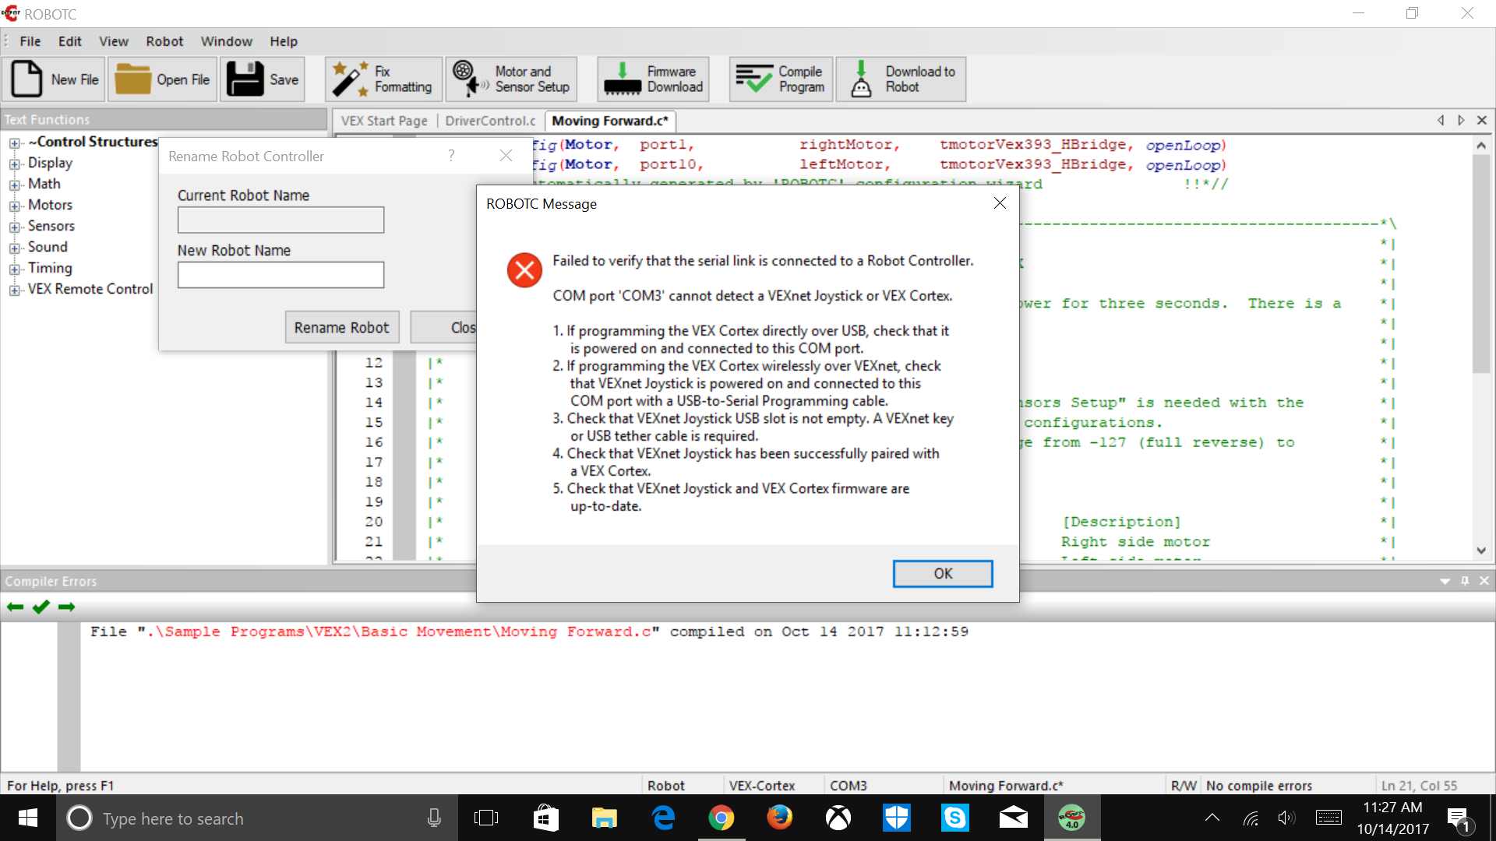Click editor scrollbar down arrow

tap(1480, 551)
